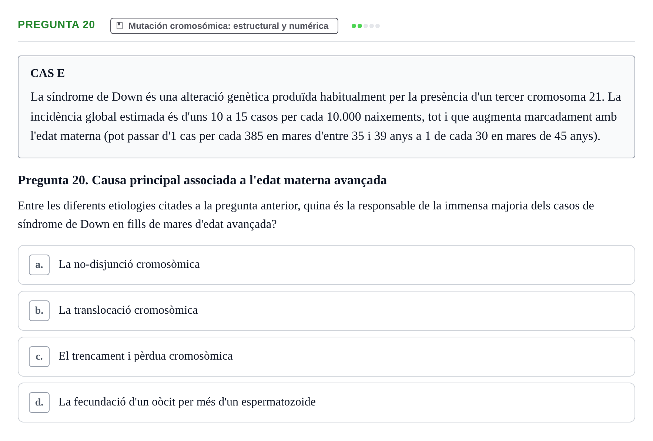Click the letter badge 'c.'
This screenshot has width=653, height=441.
(x=39, y=357)
